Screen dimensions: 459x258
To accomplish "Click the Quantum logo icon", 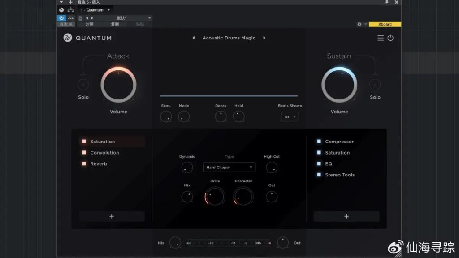I will pos(68,38).
